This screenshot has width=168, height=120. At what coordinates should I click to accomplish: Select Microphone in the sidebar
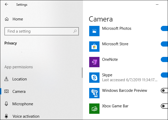point(22,104)
